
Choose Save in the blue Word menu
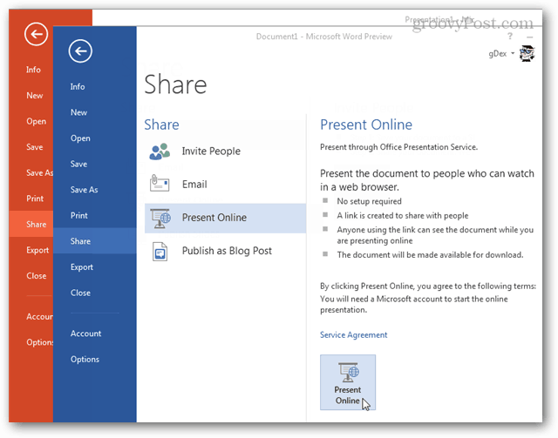pos(78,164)
